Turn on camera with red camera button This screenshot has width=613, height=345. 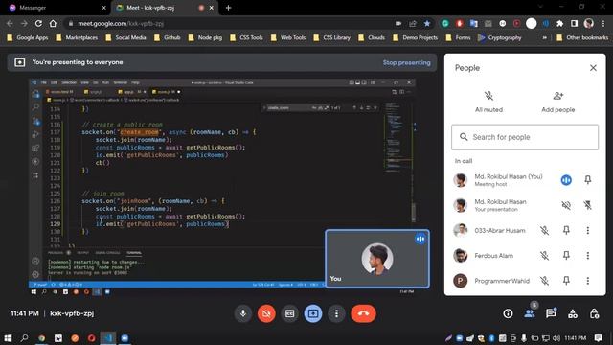266,313
